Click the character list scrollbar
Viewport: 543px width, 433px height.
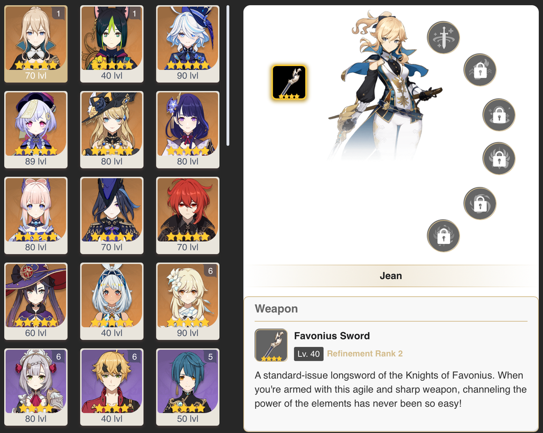pos(228,76)
